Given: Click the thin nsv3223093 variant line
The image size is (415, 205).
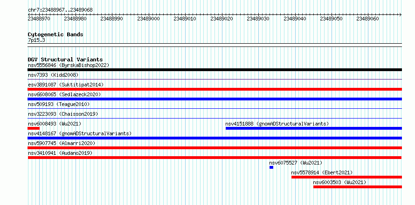Looking at the screenshot, I should 214,118.
